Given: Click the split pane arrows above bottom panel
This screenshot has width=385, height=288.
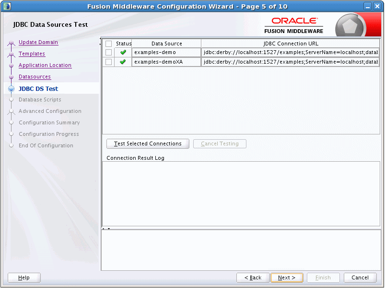Looking at the screenshot, I should 106,229.
